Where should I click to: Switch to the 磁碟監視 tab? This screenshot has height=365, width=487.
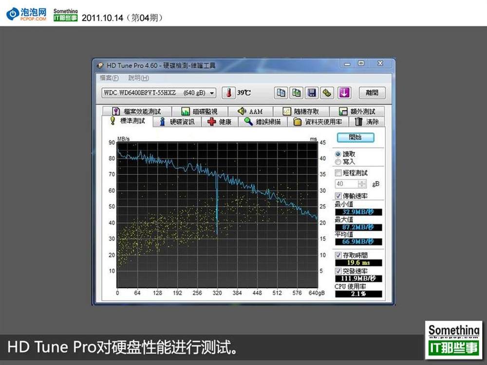(199, 111)
